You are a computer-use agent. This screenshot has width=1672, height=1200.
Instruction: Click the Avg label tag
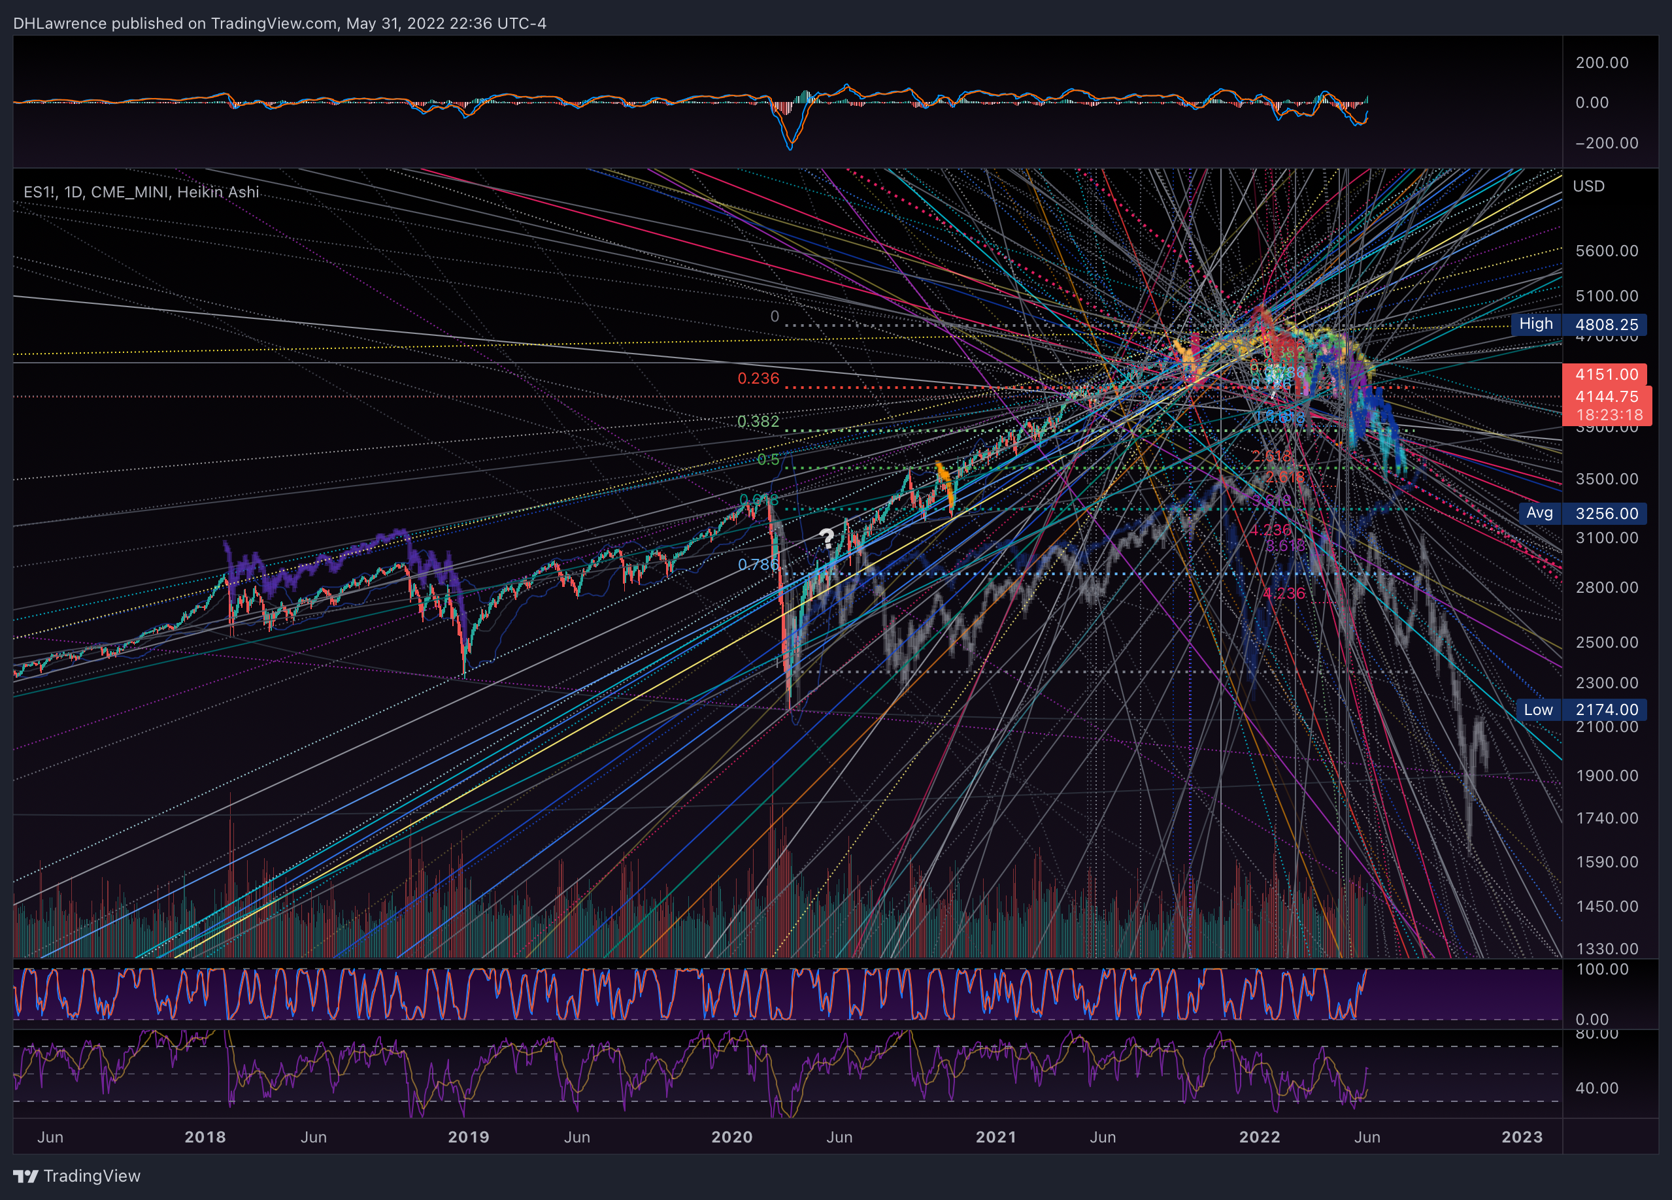tap(1539, 512)
